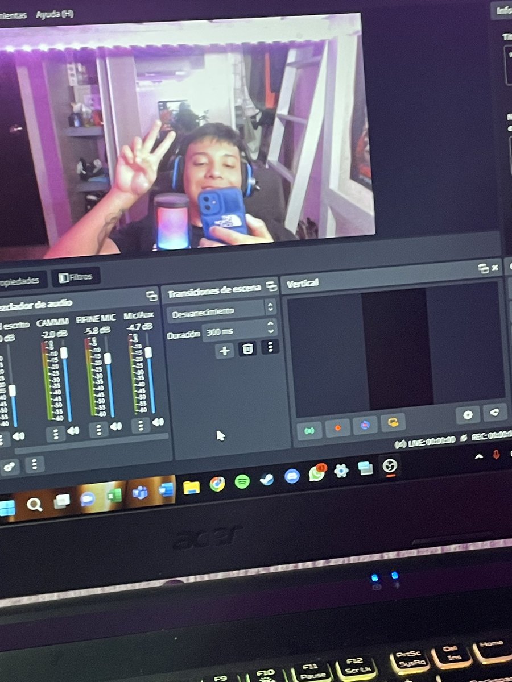Open the blue gear icon on the taskbar
Viewport: 512px width, 682px height.
(341, 471)
